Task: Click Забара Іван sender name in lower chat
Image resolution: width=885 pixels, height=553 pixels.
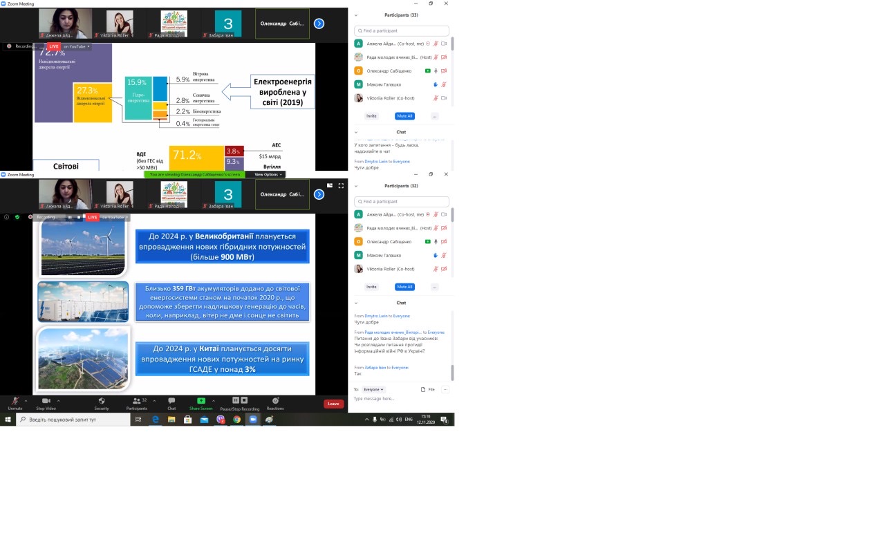Action: 375,368
